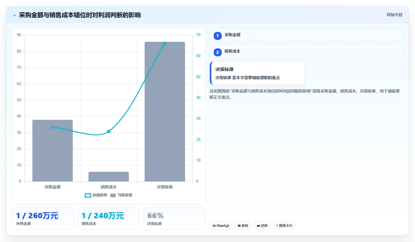Click the number 1 badge for 采购金额
The width and height of the screenshot is (415, 242).
pyautogui.click(x=217, y=36)
